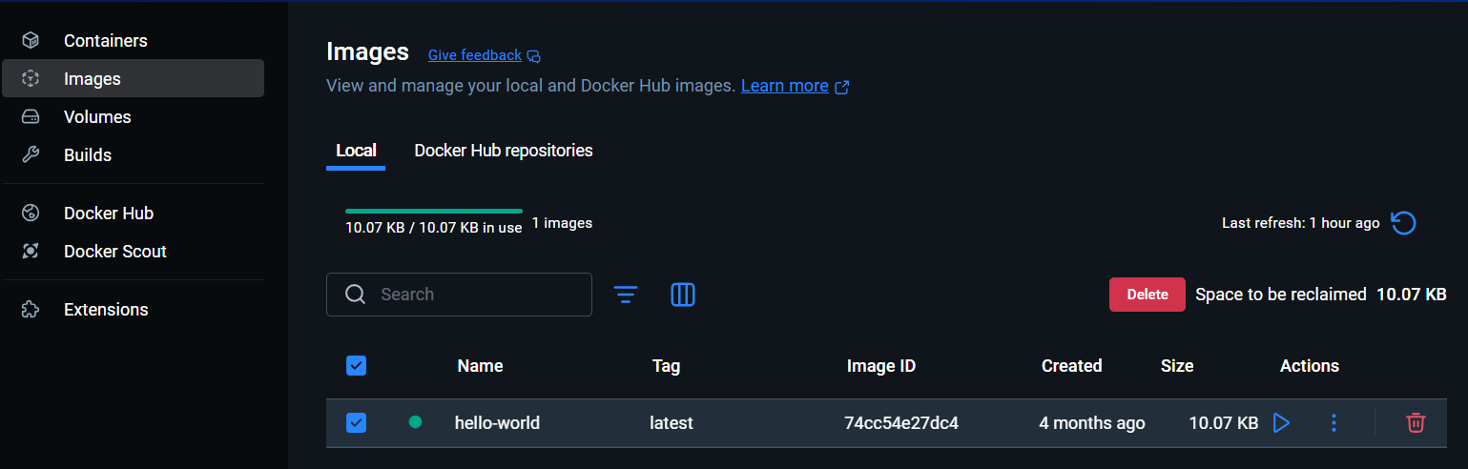Click the Space to be reclaimed text
This screenshot has height=469, width=1468.
coord(1281,295)
